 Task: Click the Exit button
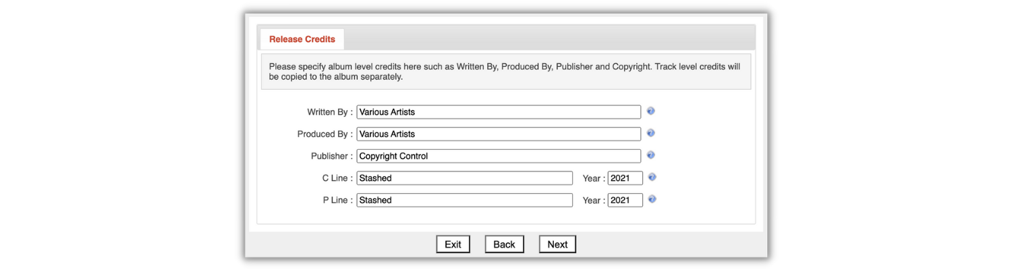453,244
